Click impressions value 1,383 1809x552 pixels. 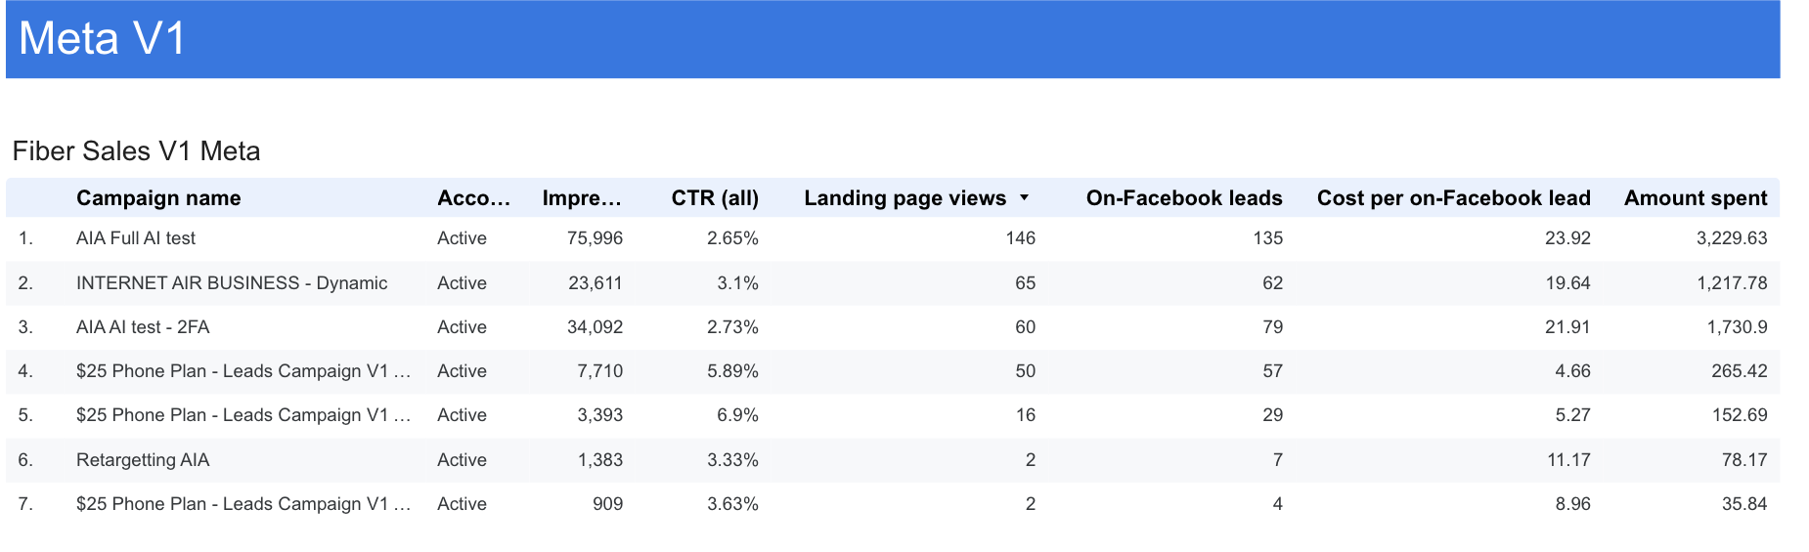(x=600, y=460)
